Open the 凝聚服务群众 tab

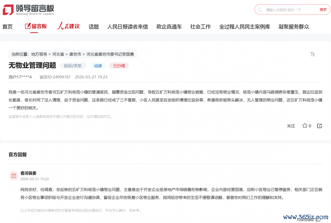click(x=294, y=26)
